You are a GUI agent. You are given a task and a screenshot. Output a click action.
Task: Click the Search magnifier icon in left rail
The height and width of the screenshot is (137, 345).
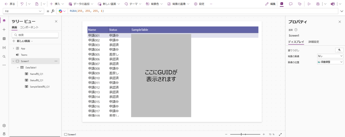tap(4, 56)
